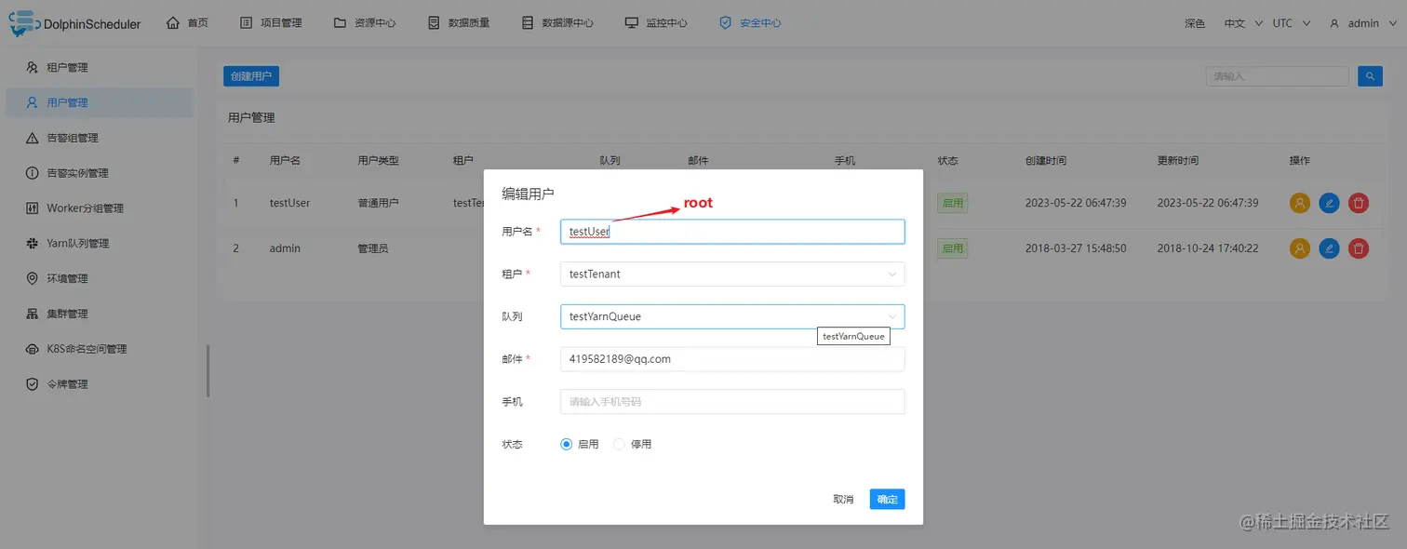Switch interface to 深色 dark mode
The height and width of the screenshot is (549, 1407).
[x=1195, y=22]
